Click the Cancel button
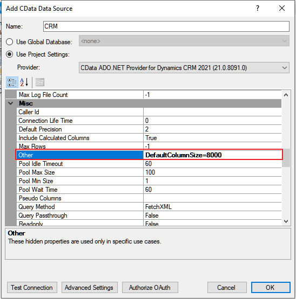Screen dimensions: 296x299 227,287
